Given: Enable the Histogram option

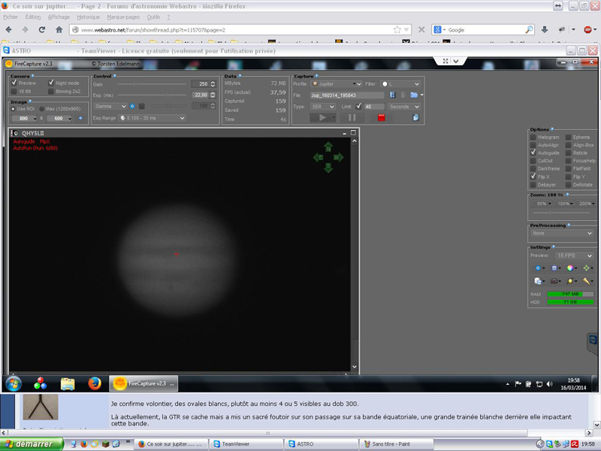Looking at the screenshot, I should point(533,137).
